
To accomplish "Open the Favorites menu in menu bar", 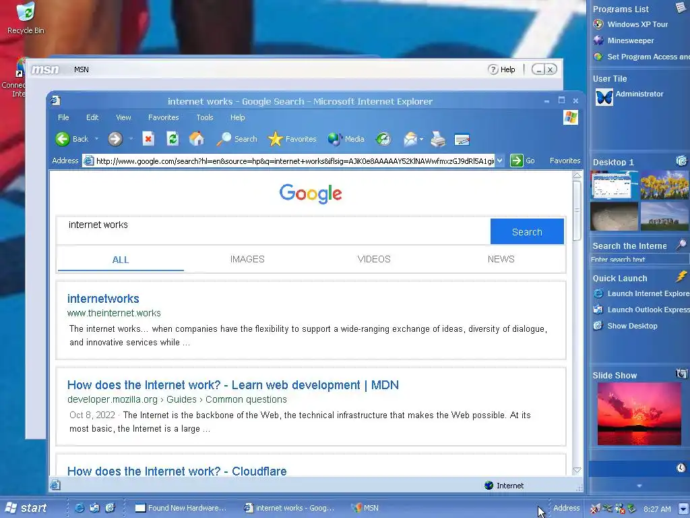I will click(164, 117).
